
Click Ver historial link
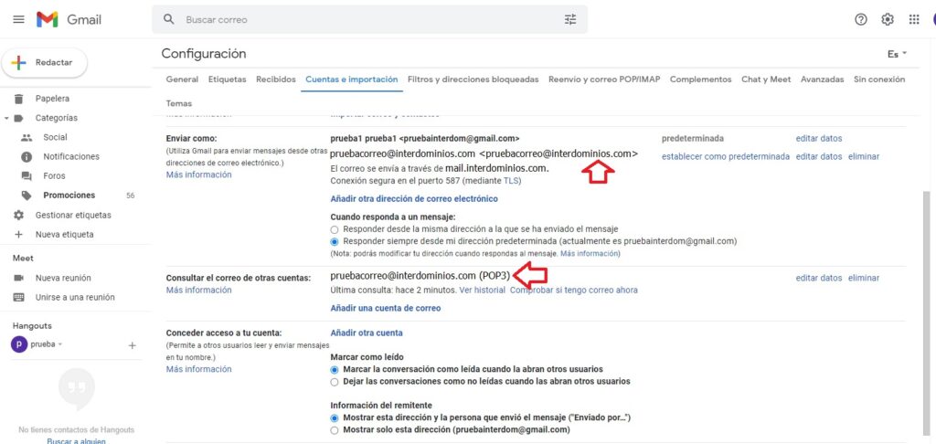click(x=482, y=290)
